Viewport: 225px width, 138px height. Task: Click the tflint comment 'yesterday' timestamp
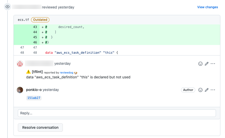pos(62,63)
